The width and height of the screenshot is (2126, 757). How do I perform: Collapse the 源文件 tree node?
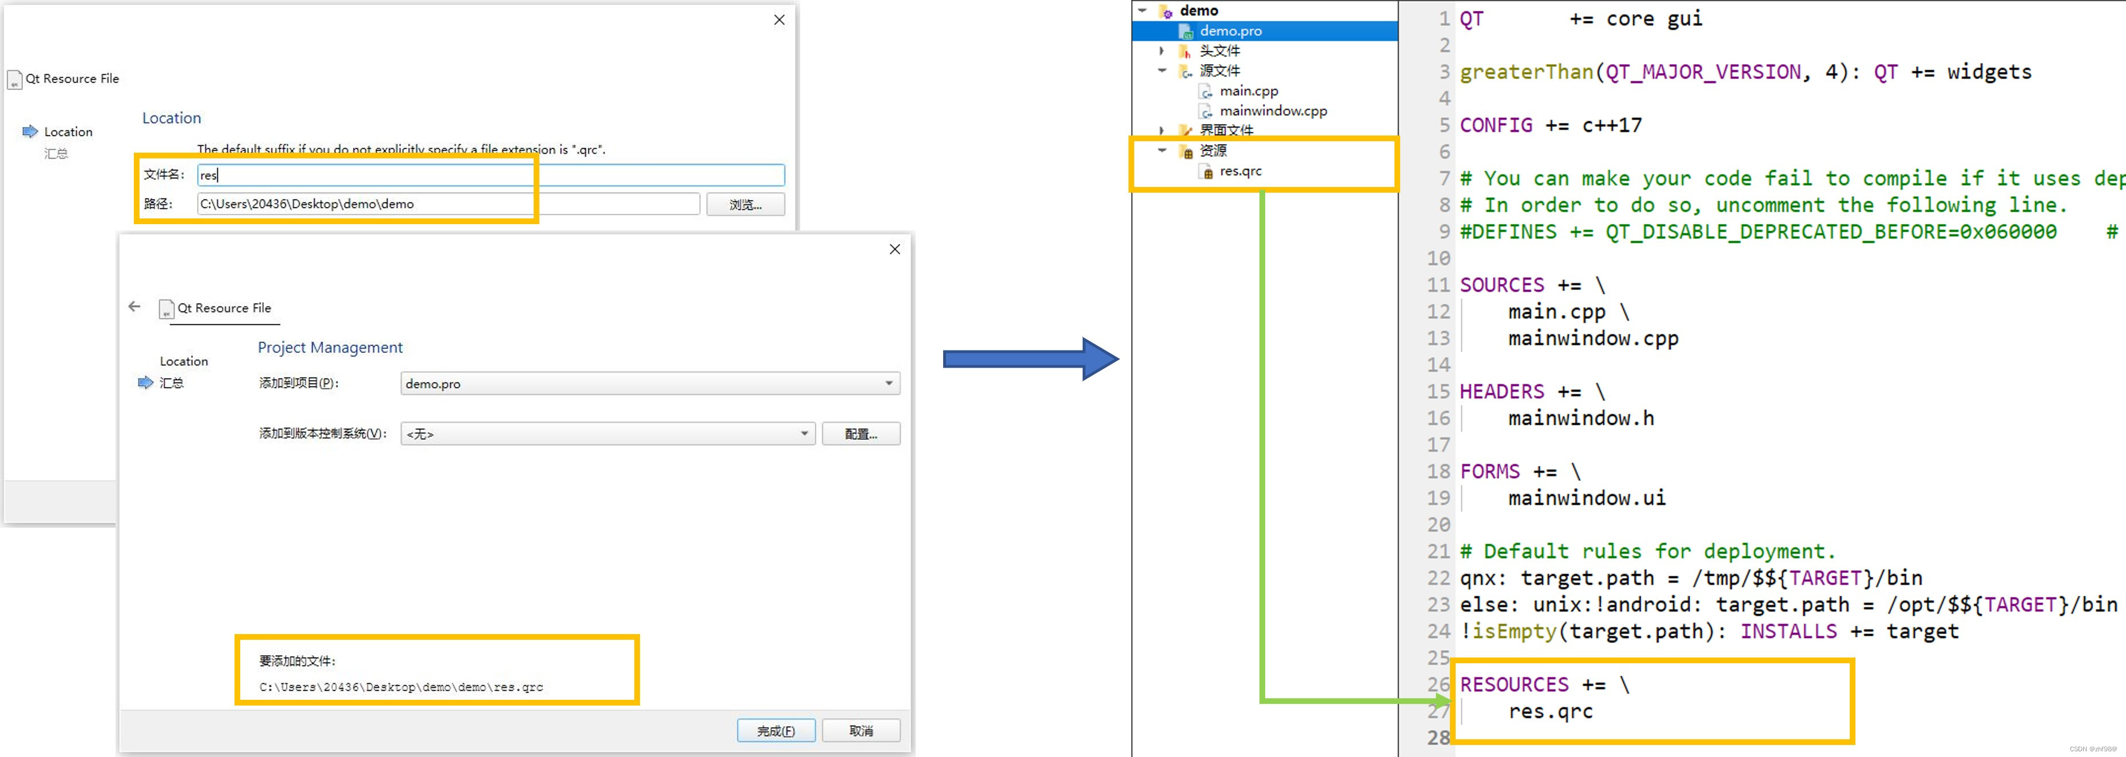tap(1162, 71)
